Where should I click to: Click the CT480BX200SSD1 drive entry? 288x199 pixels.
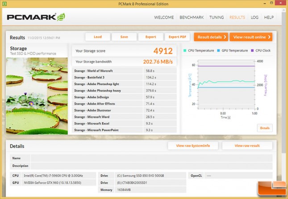[132, 182]
